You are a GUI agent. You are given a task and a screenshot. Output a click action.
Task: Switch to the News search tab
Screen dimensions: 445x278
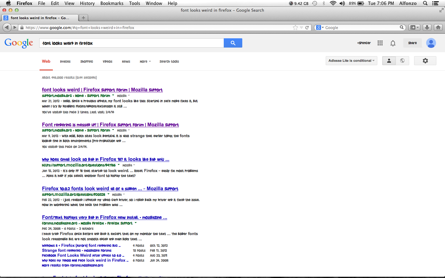coord(126,61)
